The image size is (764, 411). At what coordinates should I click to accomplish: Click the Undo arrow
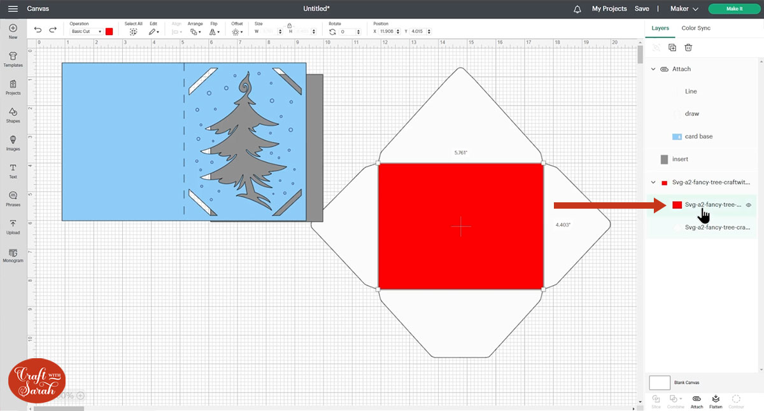(x=38, y=30)
